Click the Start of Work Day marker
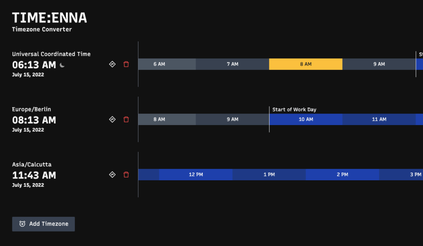 coord(294,110)
